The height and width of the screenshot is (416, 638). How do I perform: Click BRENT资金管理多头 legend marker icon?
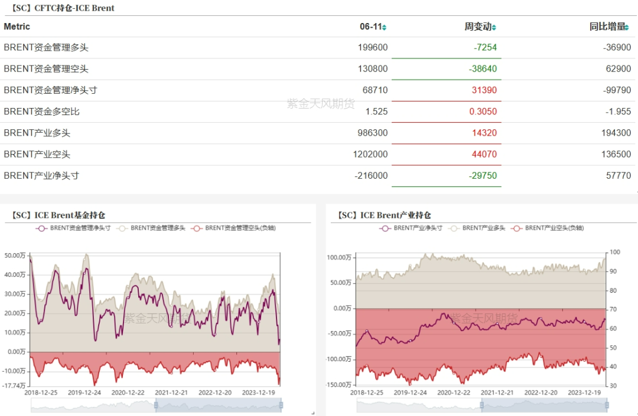[122, 228]
